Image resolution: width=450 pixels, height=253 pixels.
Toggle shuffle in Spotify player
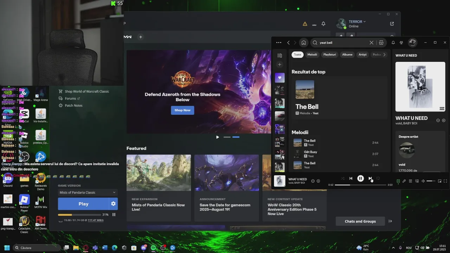[343, 179]
